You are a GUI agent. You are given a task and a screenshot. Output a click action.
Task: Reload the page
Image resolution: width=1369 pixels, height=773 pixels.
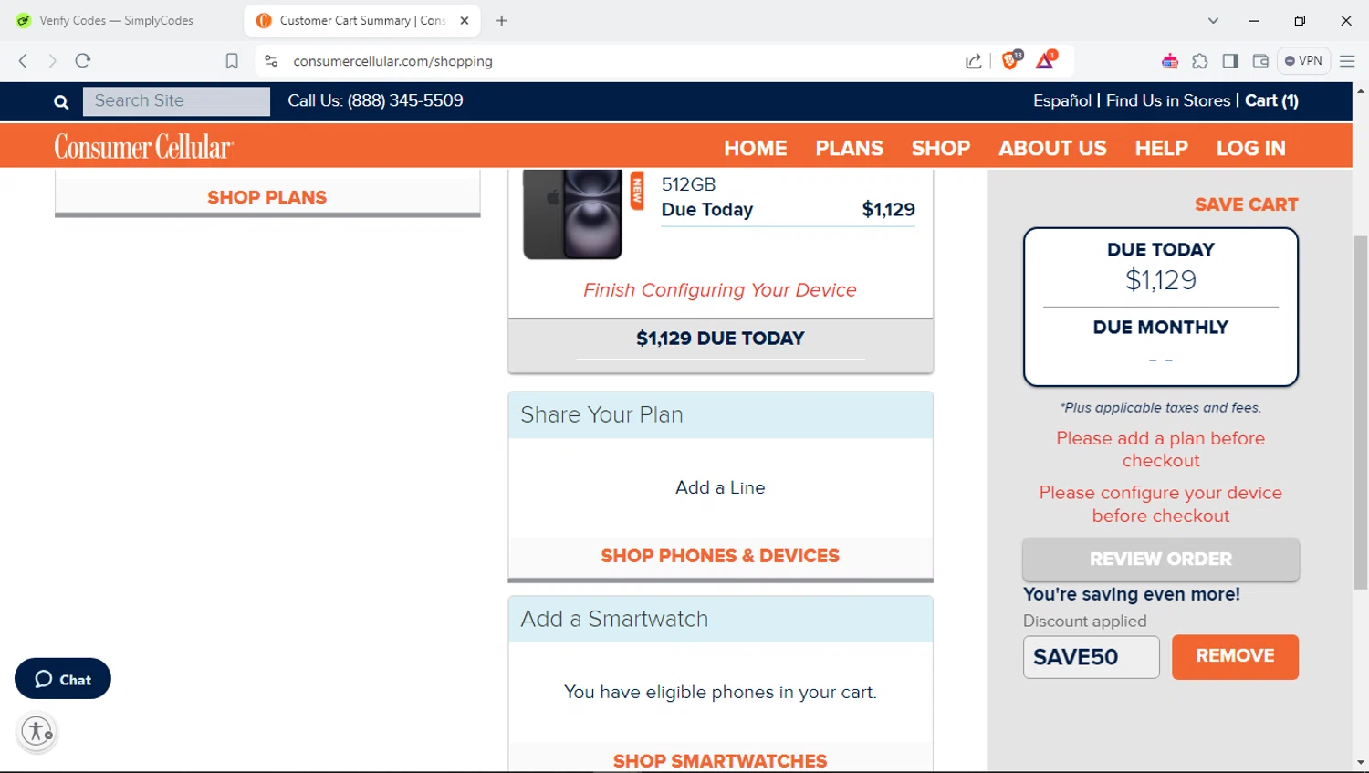[x=83, y=61]
